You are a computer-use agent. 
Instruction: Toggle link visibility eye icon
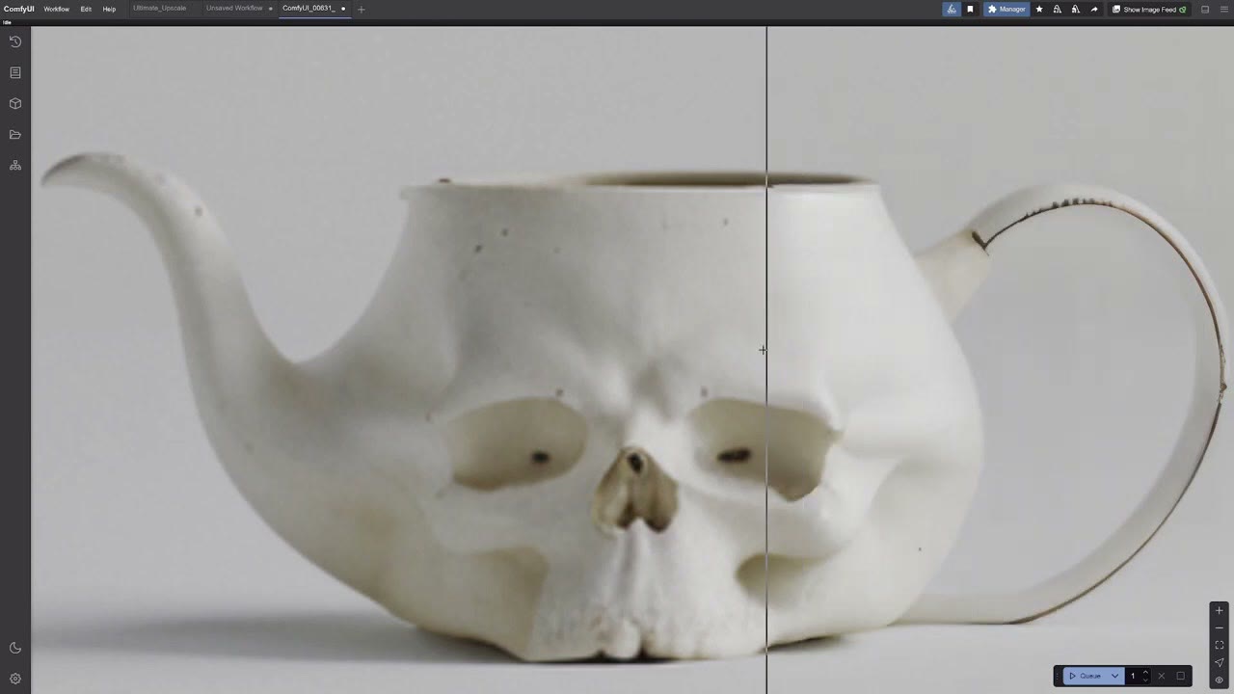[x=1220, y=680]
